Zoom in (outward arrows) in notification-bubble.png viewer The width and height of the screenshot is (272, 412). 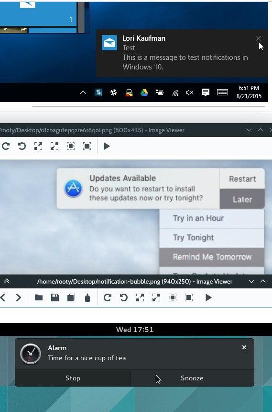(140, 298)
